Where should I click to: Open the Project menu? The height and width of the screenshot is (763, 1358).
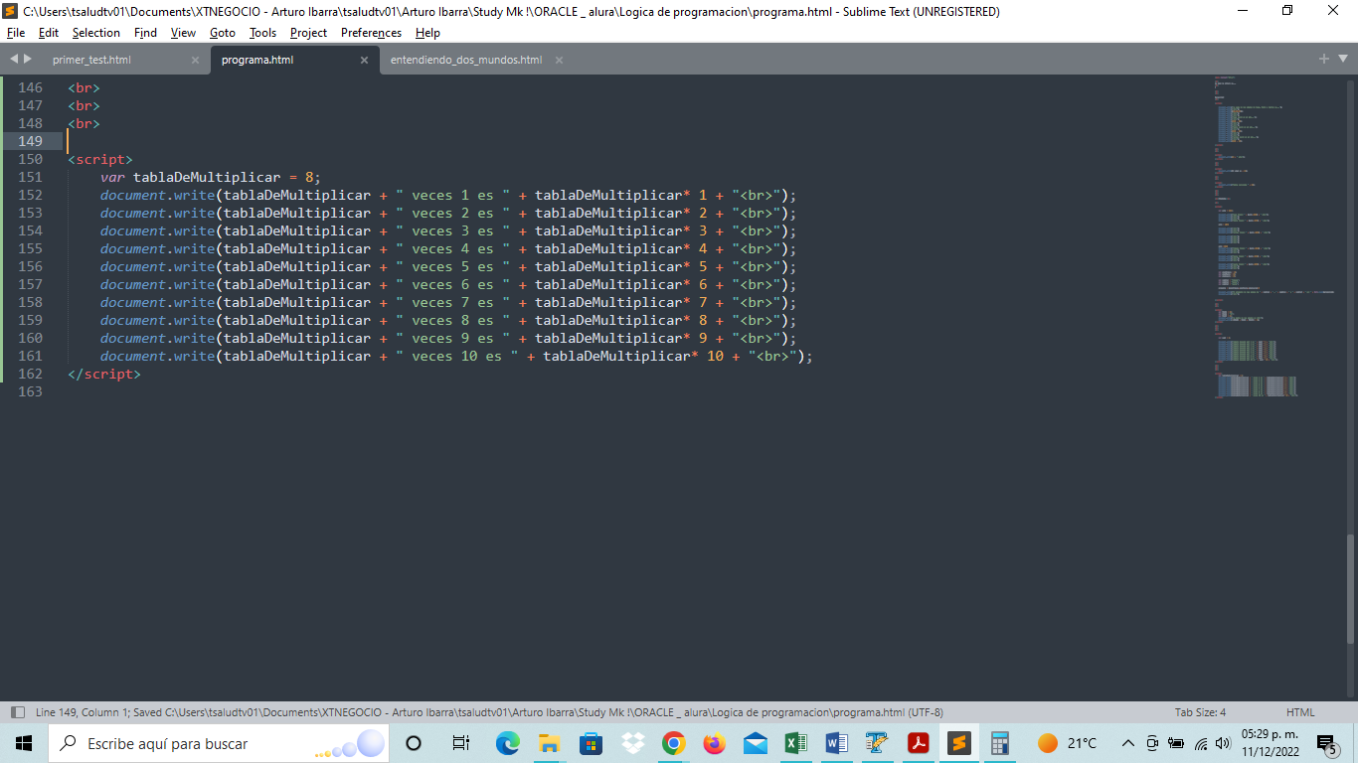point(308,33)
